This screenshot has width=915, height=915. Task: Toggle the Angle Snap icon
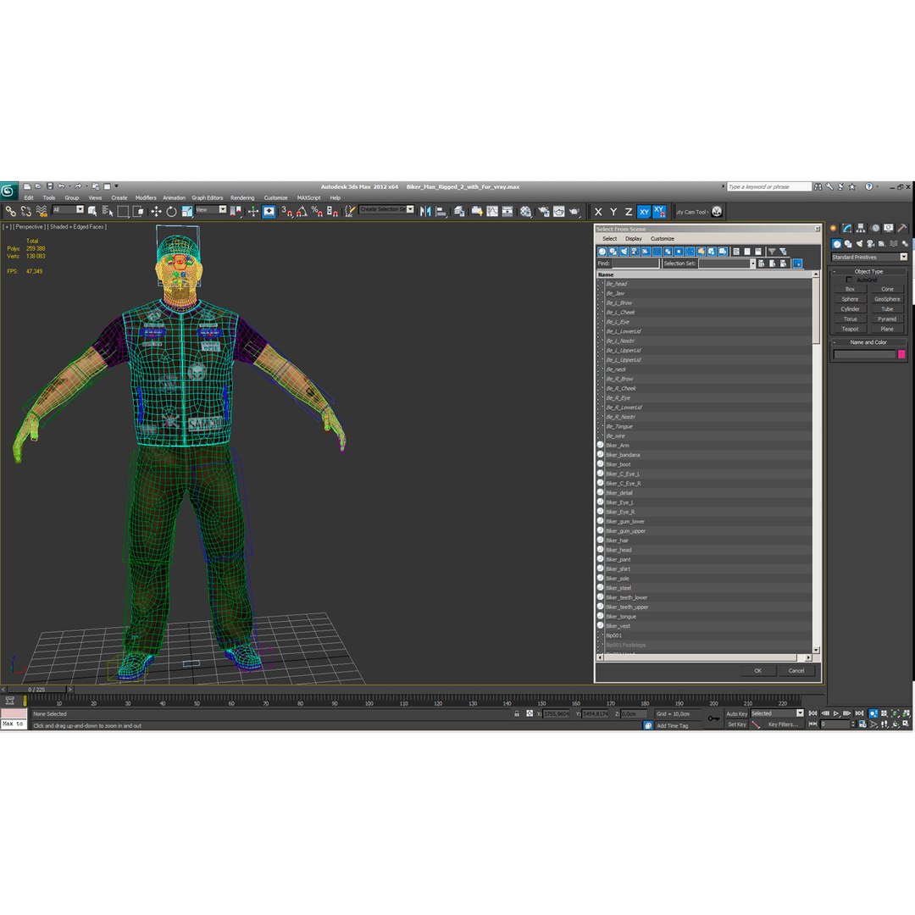pyautogui.click(x=302, y=211)
